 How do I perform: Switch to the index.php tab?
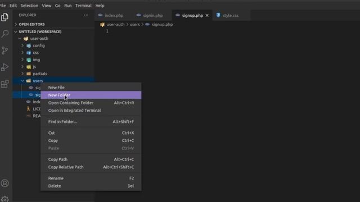click(x=114, y=15)
